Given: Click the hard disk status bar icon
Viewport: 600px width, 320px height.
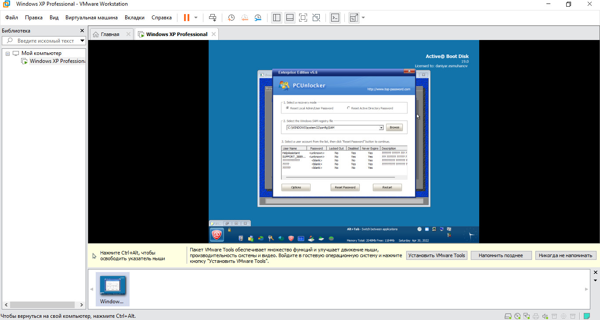Looking at the screenshot, I should 508,316.
